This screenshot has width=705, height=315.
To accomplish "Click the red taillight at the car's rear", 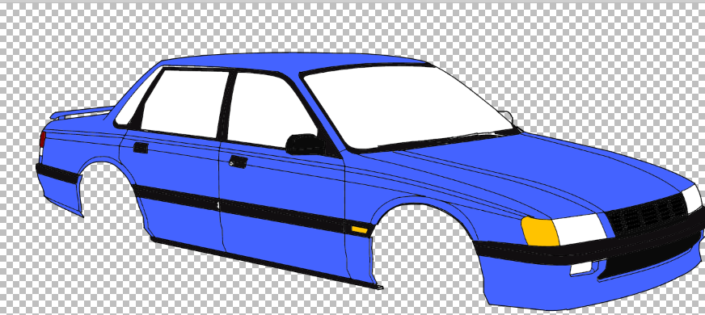I will click(42, 139).
